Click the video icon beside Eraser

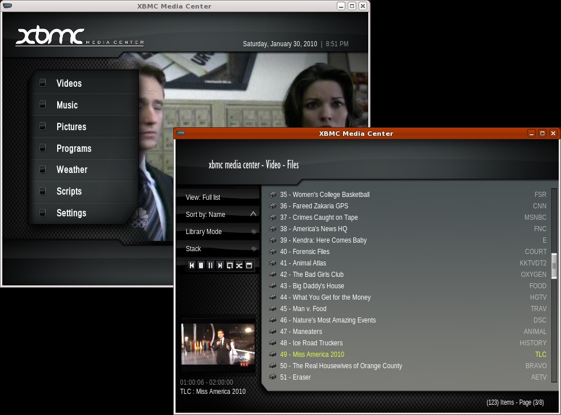tap(273, 377)
